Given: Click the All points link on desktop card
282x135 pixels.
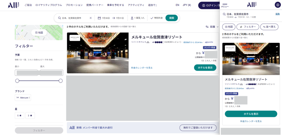Looking at the screenshot, I should pos(209,42).
